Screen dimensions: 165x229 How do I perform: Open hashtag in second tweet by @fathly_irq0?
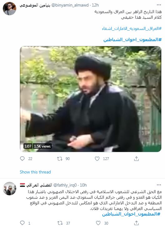[131, 214]
